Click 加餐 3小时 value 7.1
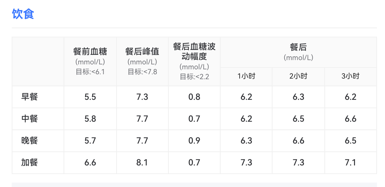The height and width of the screenshot is (187, 385). click(x=350, y=163)
